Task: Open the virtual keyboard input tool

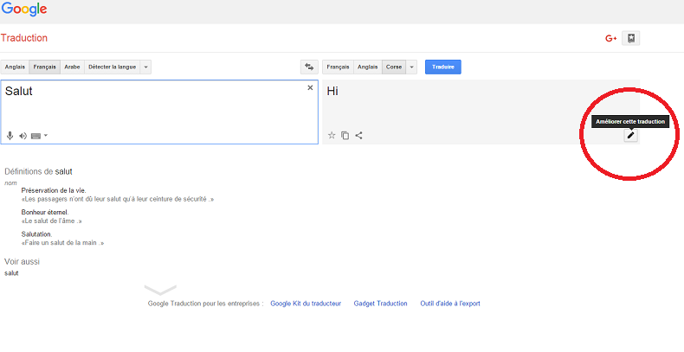Action: [x=35, y=136]
